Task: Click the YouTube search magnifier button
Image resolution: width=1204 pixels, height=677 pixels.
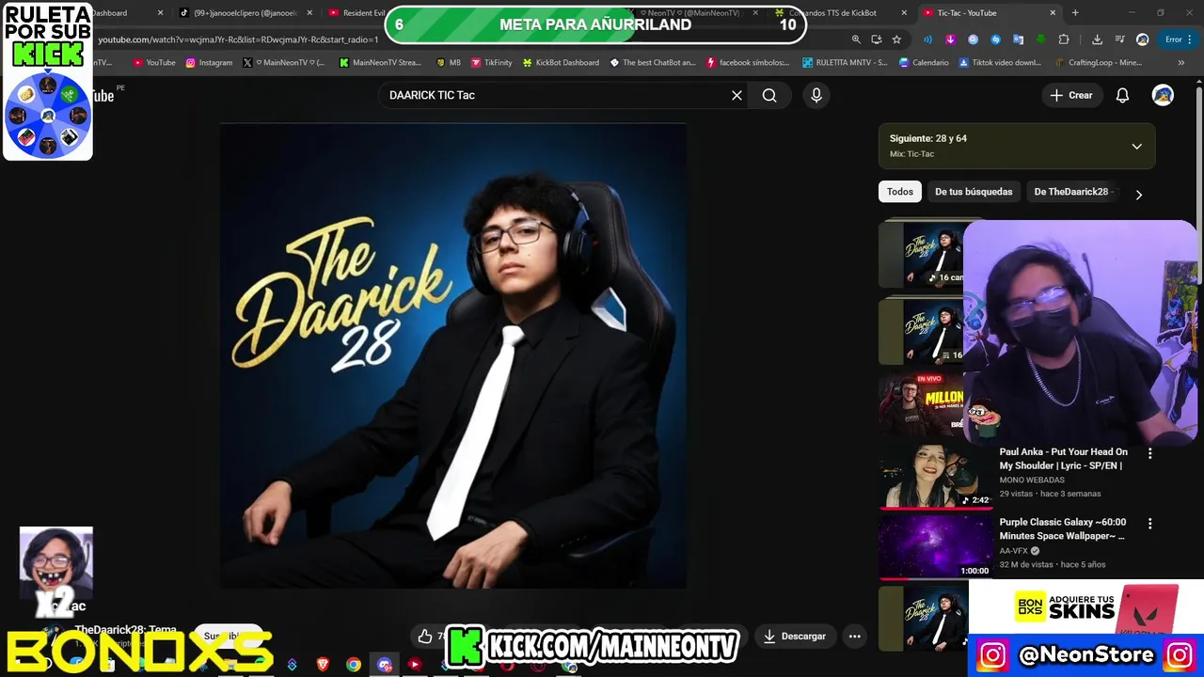Action: tap(769, 95)
